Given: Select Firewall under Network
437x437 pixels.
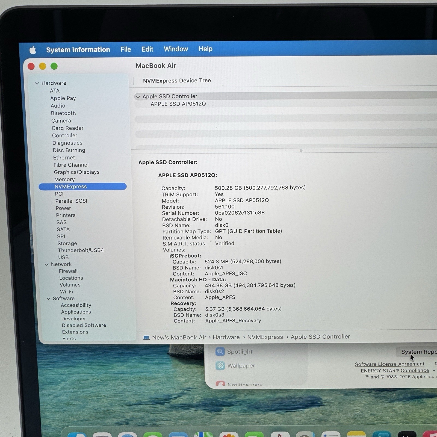Looking at the screenshot, I should (x=68, y=271).
